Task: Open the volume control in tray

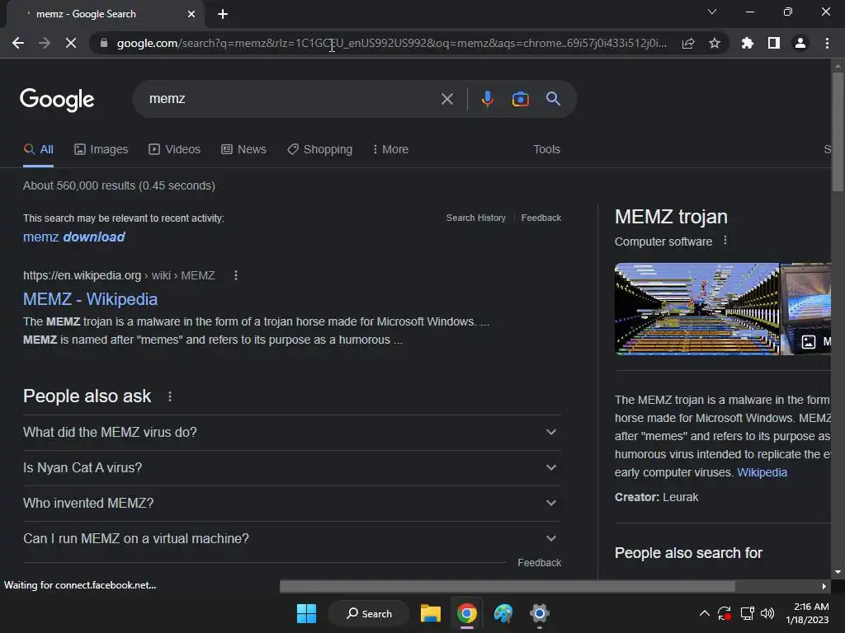Action: click(767, 613)
